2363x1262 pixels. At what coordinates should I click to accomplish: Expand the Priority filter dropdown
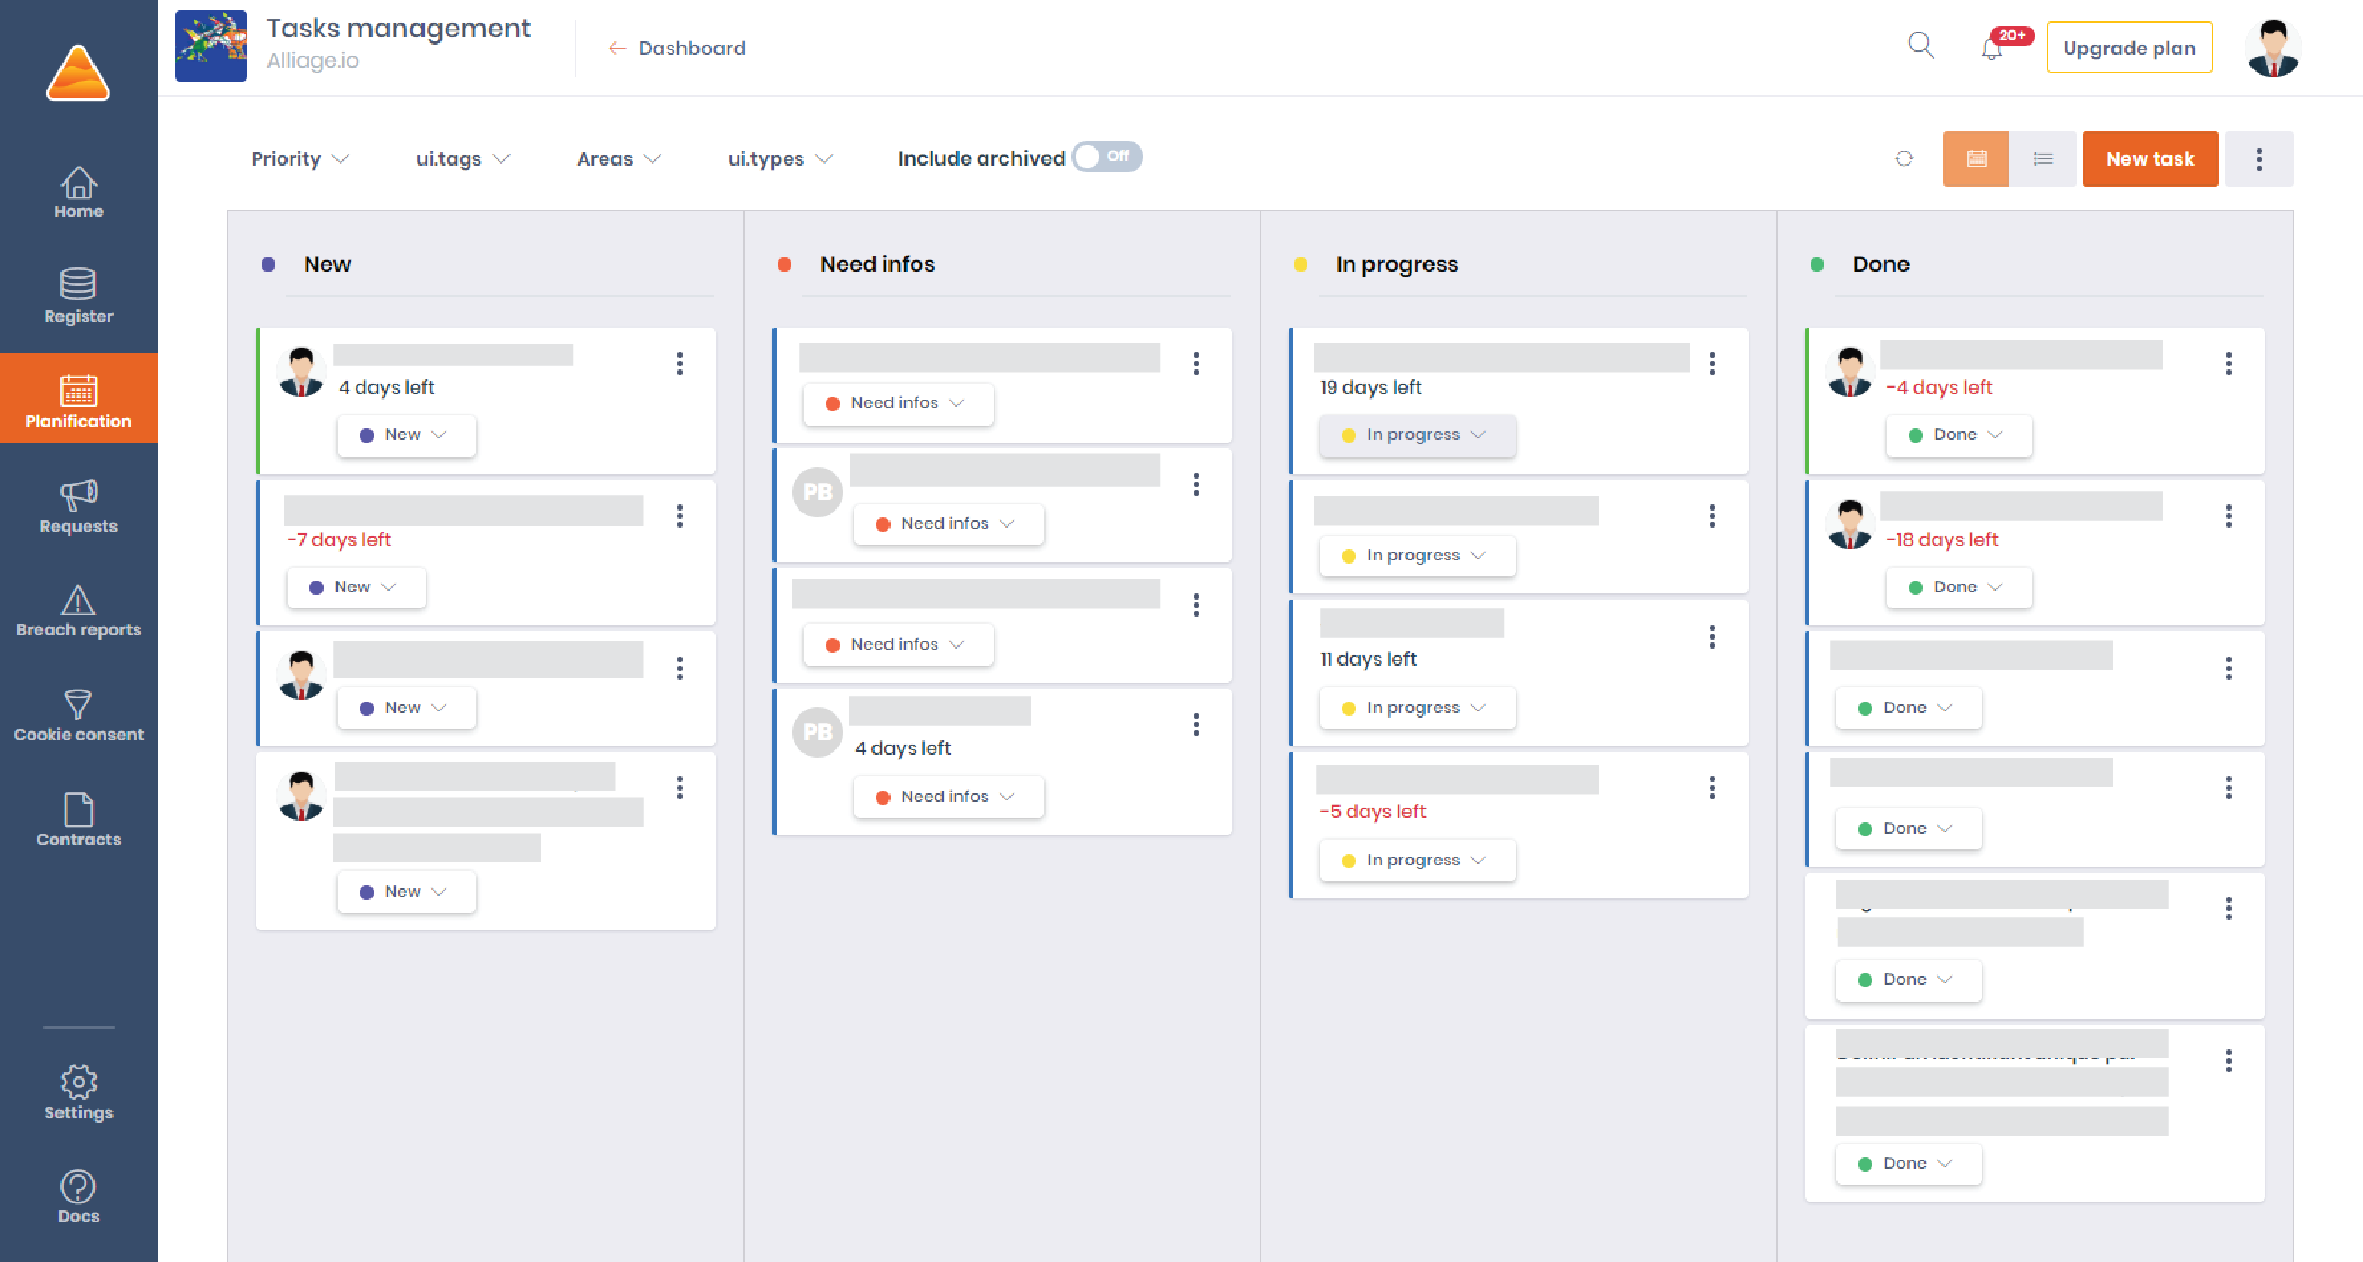pyautogui.click(x=300, y=159)
